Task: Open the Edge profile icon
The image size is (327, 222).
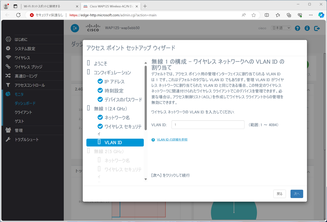Action: (x=6, y=6)
